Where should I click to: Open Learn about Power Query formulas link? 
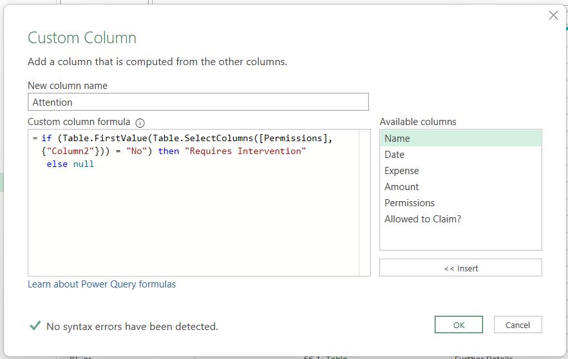point(102,284)
